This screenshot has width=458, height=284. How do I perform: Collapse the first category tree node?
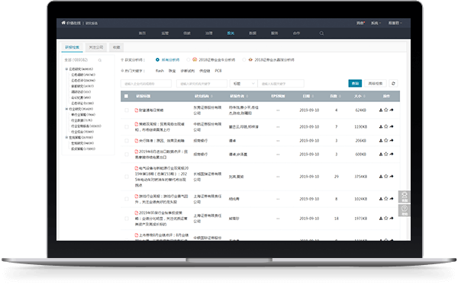tap(66, 69)
